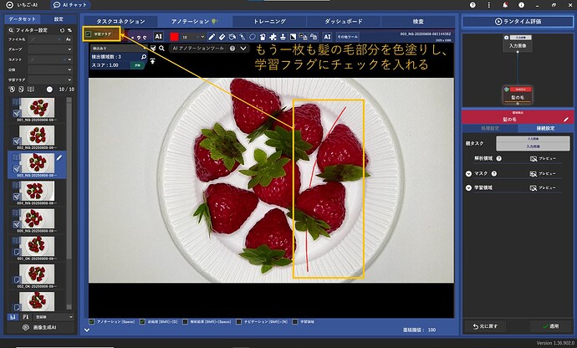Click the edit pencil on 髪の毛 header
Image resolution: width=577 pixels, height=348 pixels.
click(x=565, y=120)
